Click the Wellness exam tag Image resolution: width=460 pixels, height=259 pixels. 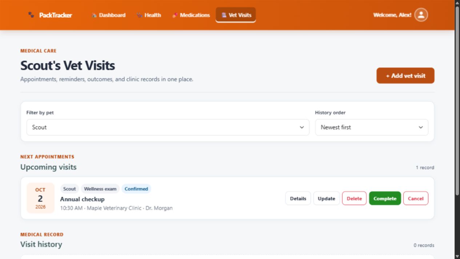point(100,189)
